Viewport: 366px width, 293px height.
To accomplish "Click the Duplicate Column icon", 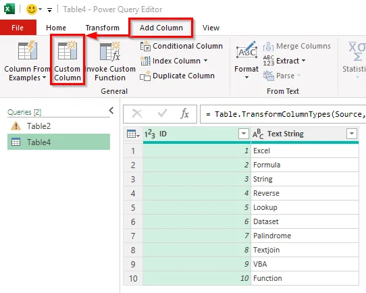I will (x=145, y=76).
